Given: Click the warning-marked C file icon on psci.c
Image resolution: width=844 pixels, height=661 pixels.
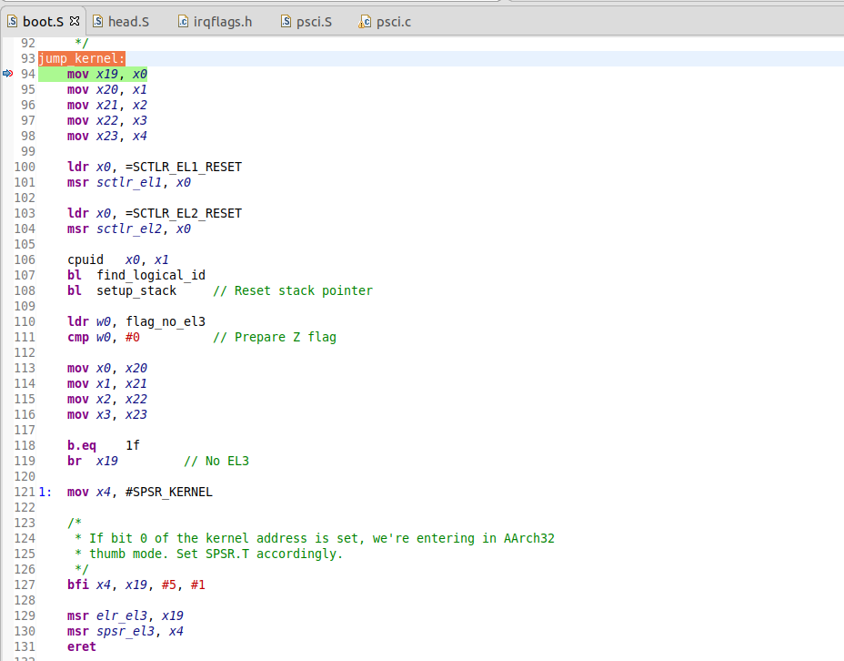Looking at the screenshot, I should tap(363, 21).
